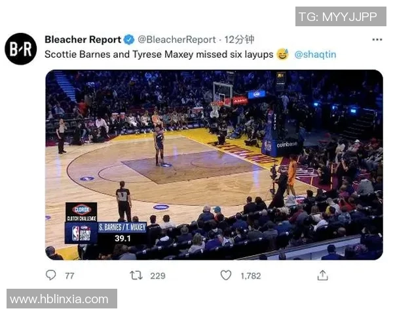The height and width of the screenshot is (315, 393).
Task: Click the grinning sweat emoji in tweet
Action: pos(282,54)
